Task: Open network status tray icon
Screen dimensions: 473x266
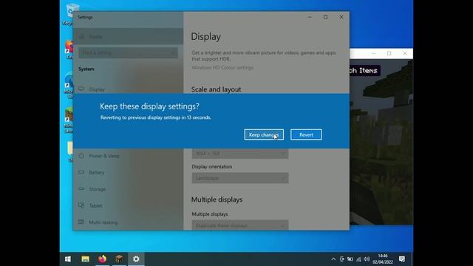Action: click(358, 259)
